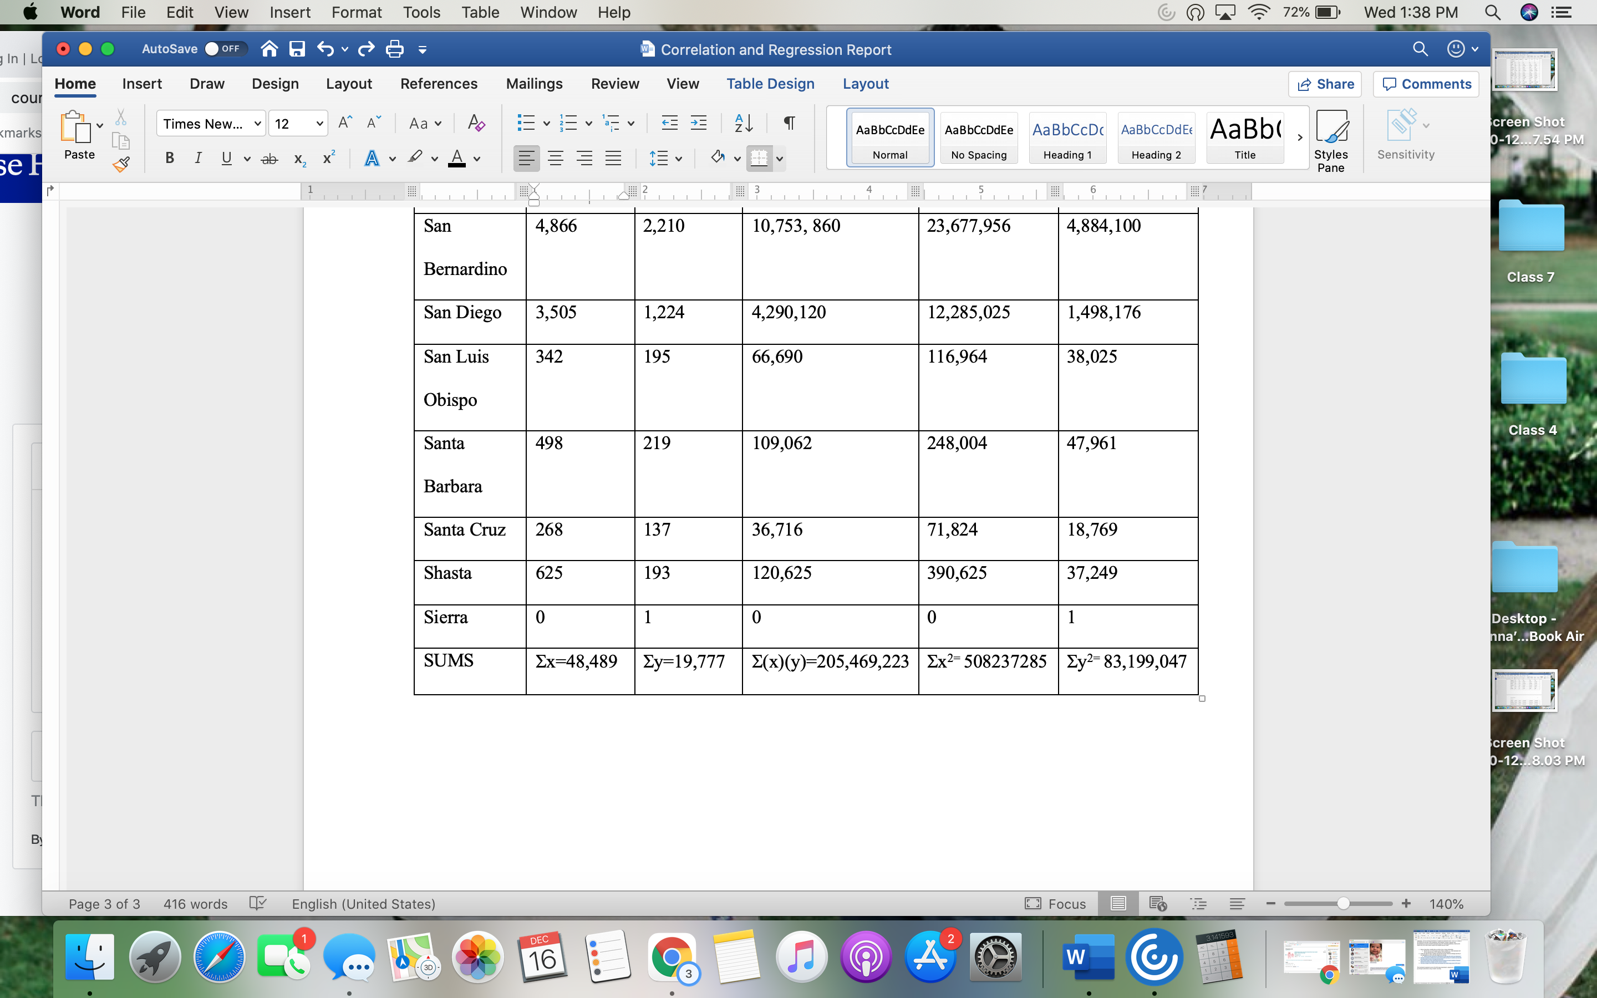Toggle the AutoSave switch

tap(225, 48)
